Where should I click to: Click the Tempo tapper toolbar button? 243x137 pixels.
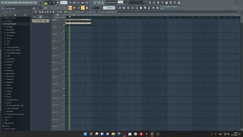tap(149, 8)
